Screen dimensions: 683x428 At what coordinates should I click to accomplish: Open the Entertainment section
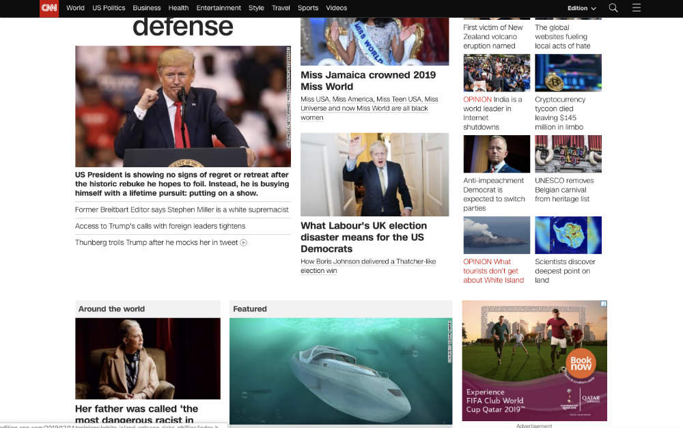tap(219, 8)
